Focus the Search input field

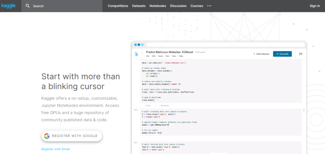click(62, 6)
